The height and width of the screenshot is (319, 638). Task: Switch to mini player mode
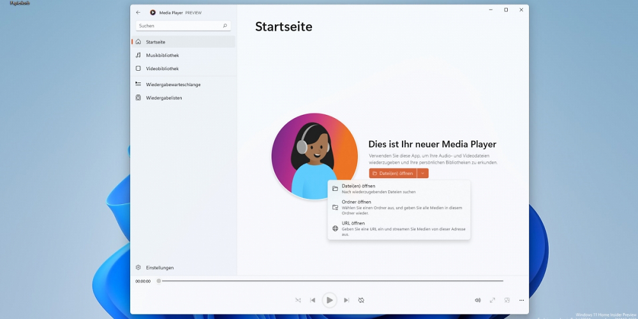507,300
